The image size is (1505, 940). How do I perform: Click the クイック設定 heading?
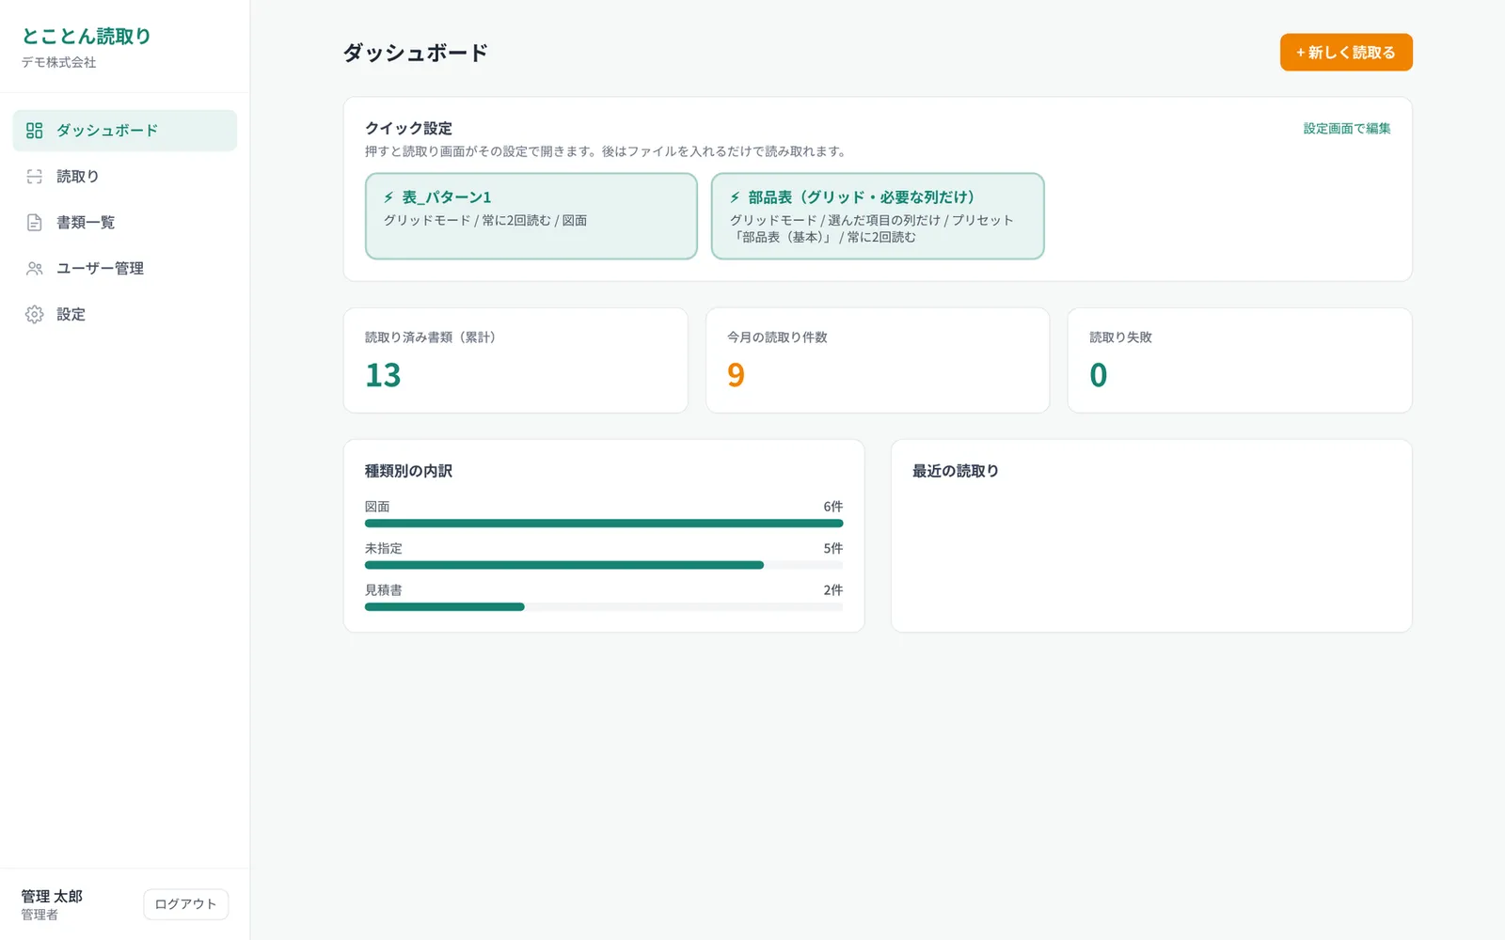(x=409, y=129)
